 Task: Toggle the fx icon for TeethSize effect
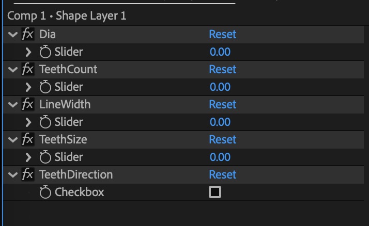[27, 140]
